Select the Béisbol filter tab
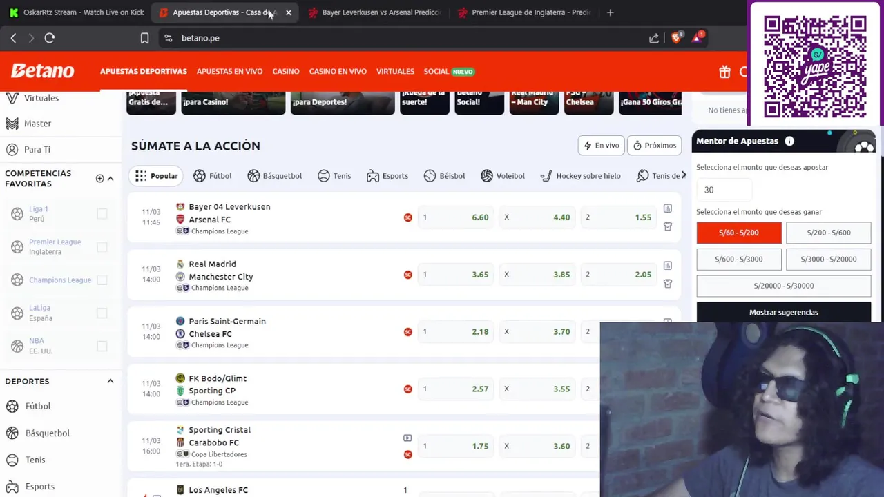The image size is (884, 497). [x=444, y=176]
